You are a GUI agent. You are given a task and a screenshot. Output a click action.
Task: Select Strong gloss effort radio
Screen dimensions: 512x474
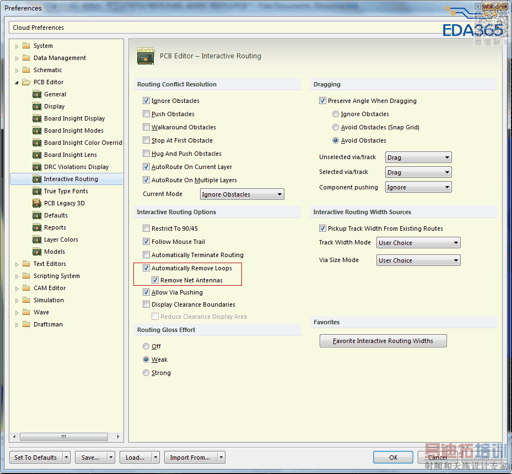coord(146,373)
